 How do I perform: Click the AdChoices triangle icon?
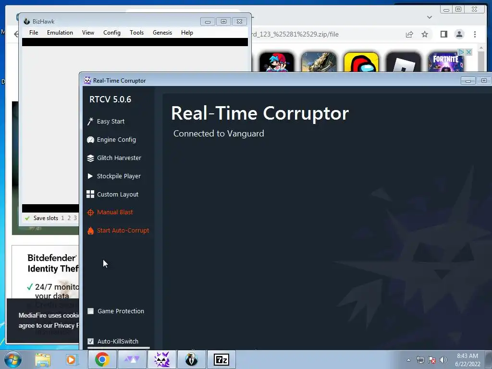[x=461, y=52]
